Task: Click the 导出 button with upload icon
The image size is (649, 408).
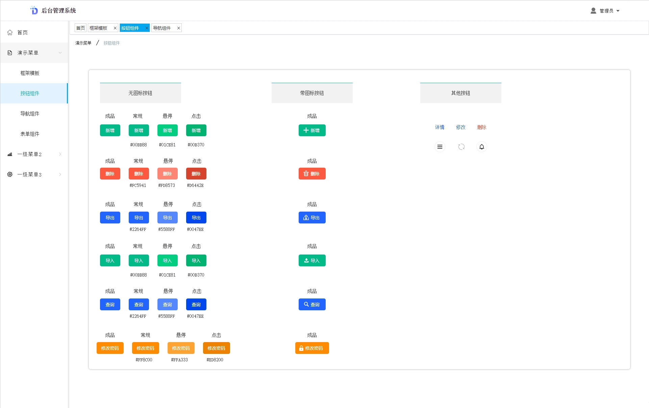Action: 312,218
